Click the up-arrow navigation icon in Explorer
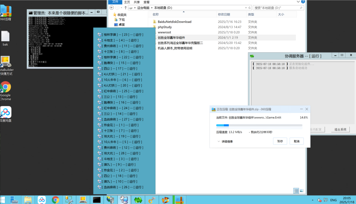 pyautogui.click(x=126, y=7)
